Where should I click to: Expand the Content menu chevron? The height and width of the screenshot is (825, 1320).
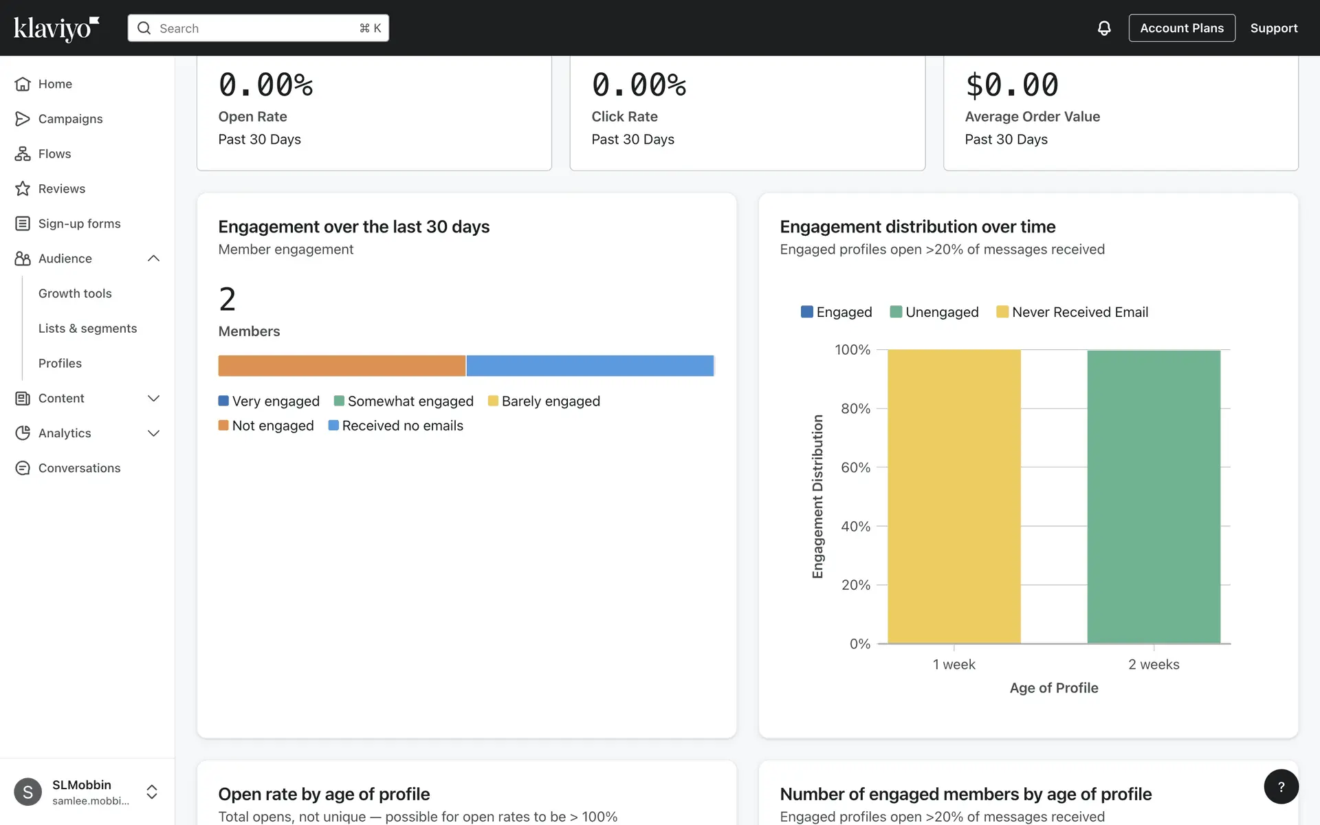pyautogui.click(x=153, y=399)
